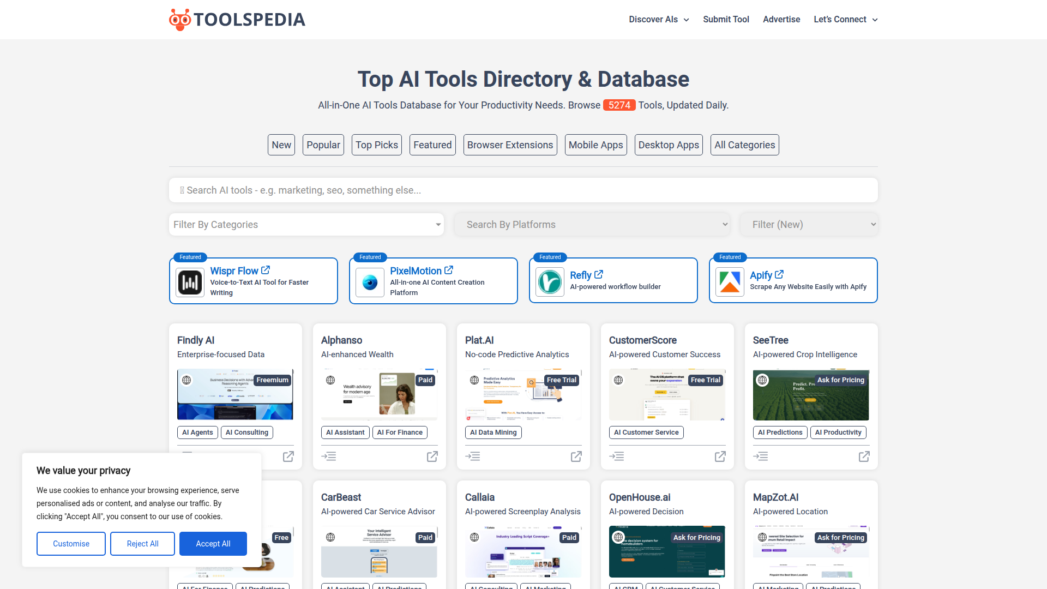Viewport: 1047px width, 589px height.
Task: Customise cookie preferences
Action: coord(71,544)
